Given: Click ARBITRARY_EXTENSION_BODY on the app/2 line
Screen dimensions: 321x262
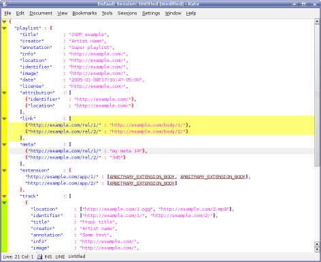Looking at the screenshot, I should (142, 183).
